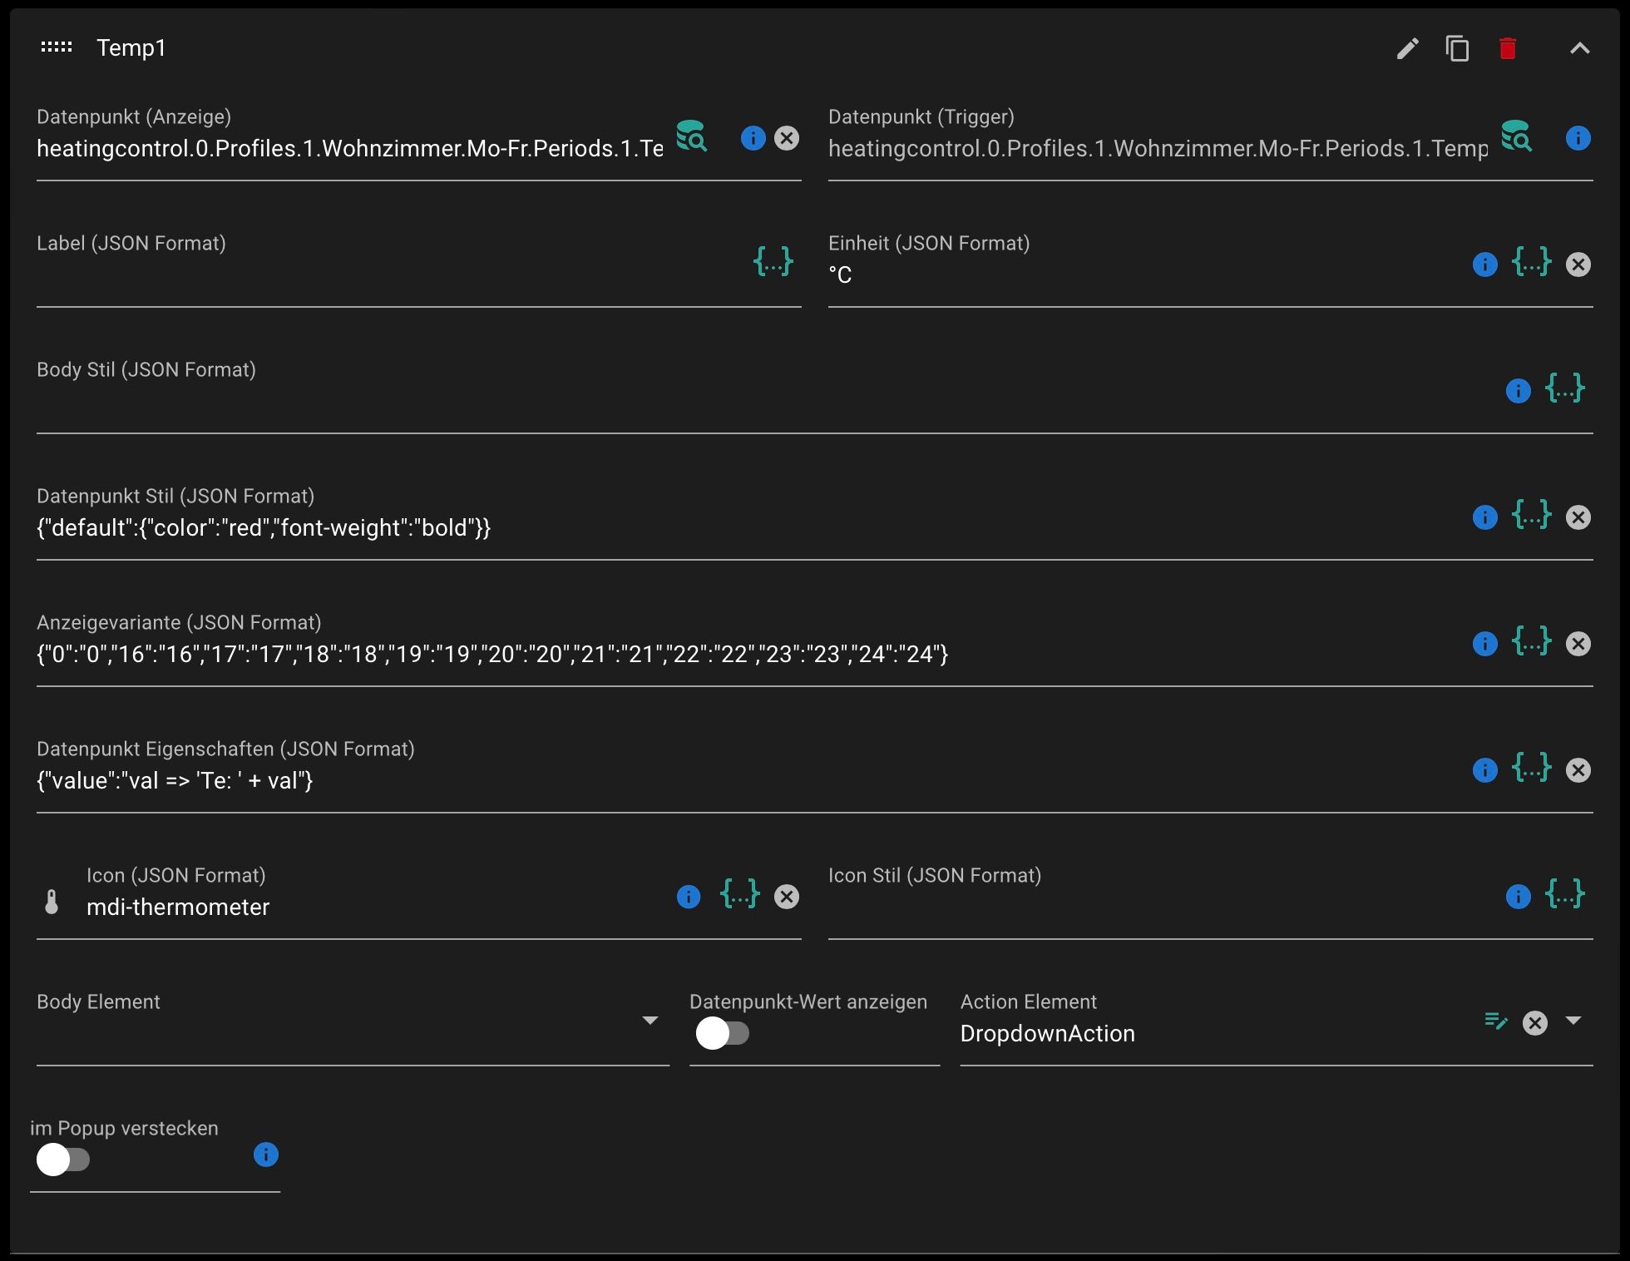Clear the Action Element selection
The height and width of the screenshot is (1261, 1630).
click(1534, 1023)
